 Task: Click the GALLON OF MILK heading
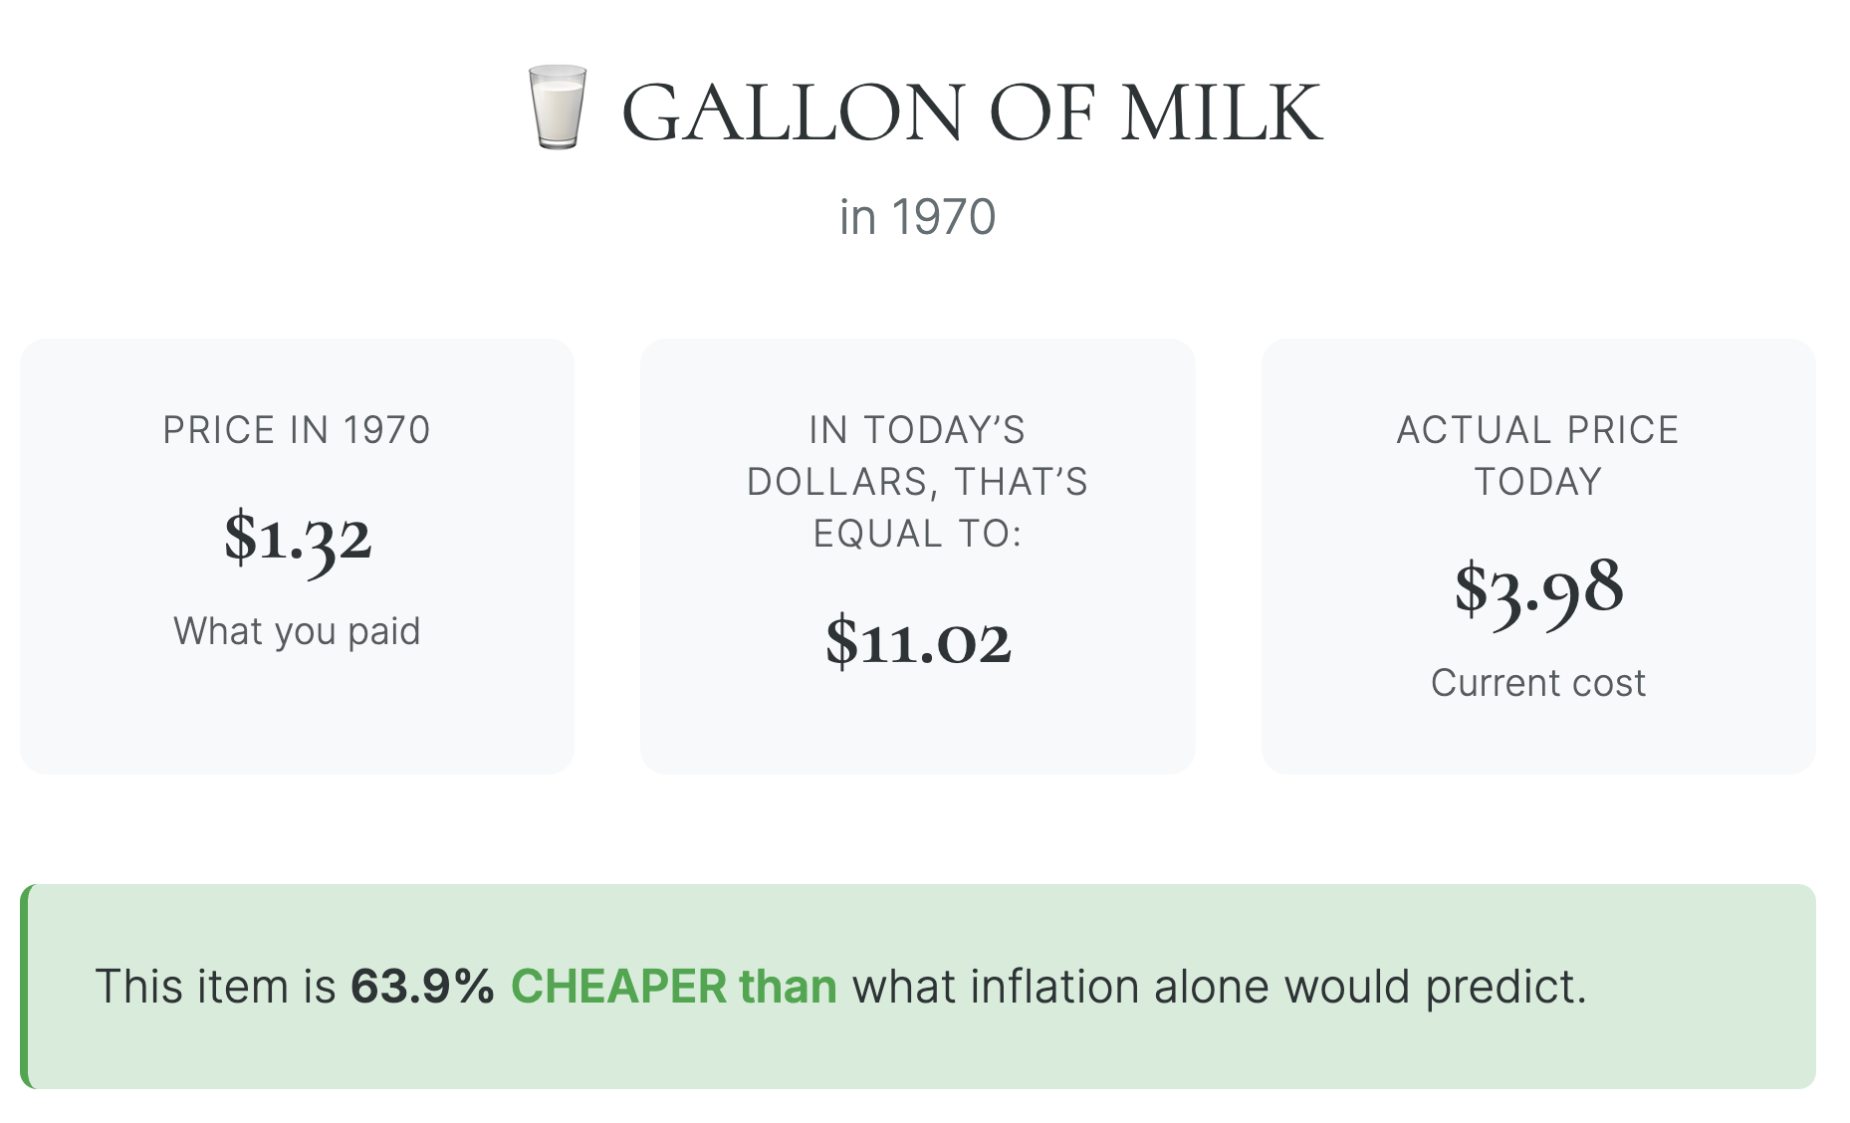[972, 112]
